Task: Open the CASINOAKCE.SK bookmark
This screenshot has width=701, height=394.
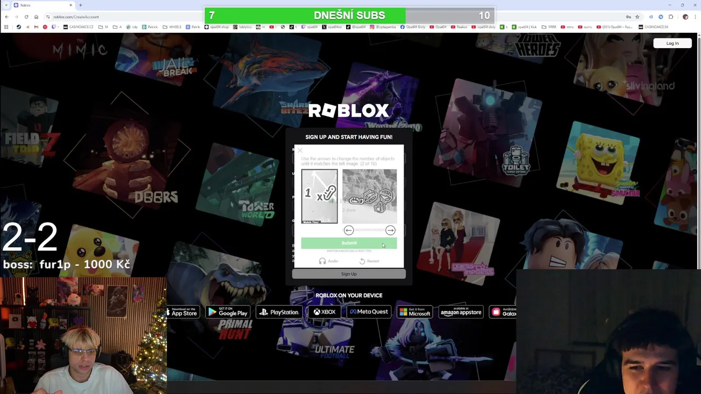Action: coord(653,27)
